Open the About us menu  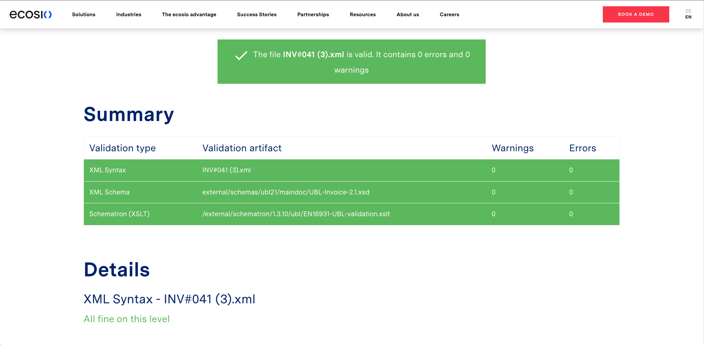pyautogui.click(x=407, y=14)
